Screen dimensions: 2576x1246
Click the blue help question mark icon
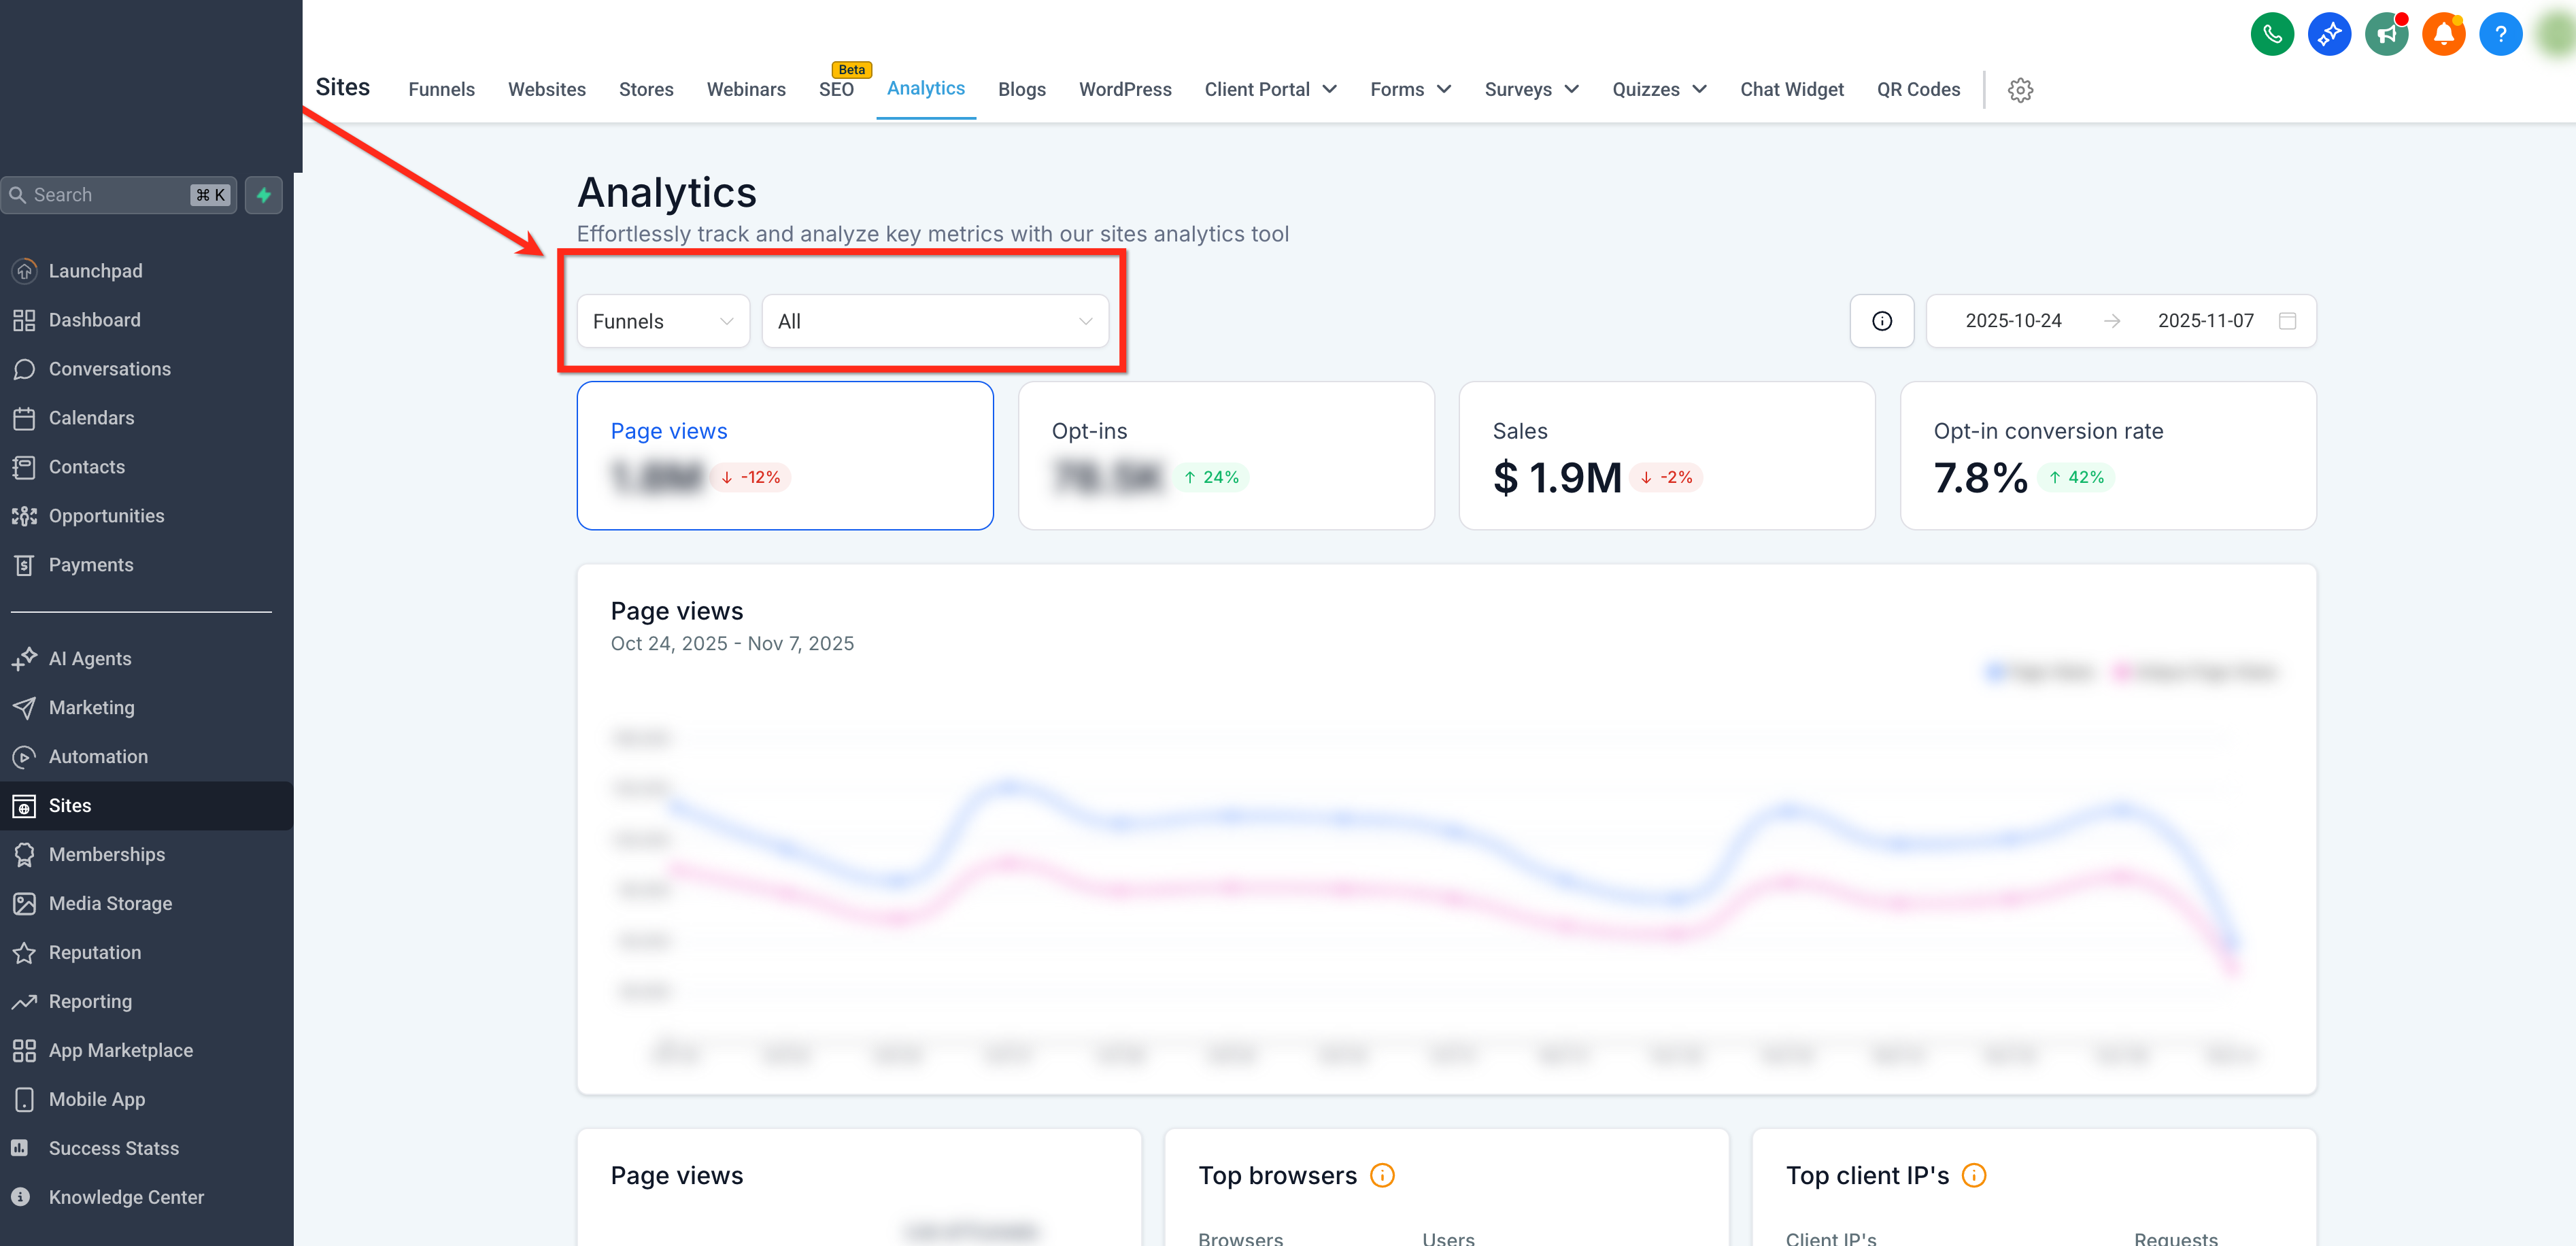pos(2500,35)
